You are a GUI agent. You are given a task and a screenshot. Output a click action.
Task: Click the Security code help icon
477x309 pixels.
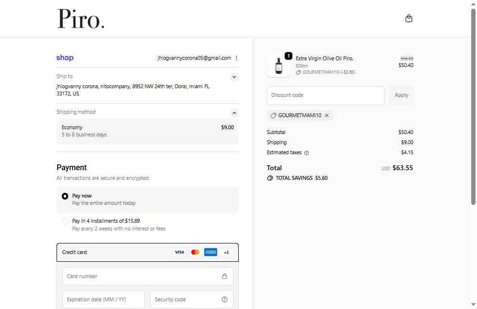coord(225,299)
